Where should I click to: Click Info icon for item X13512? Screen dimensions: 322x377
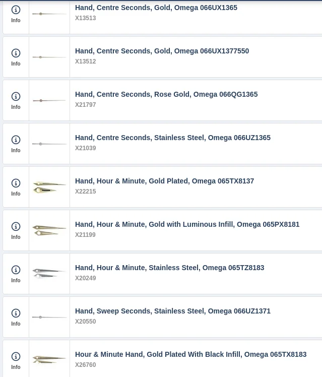[16, 56]
